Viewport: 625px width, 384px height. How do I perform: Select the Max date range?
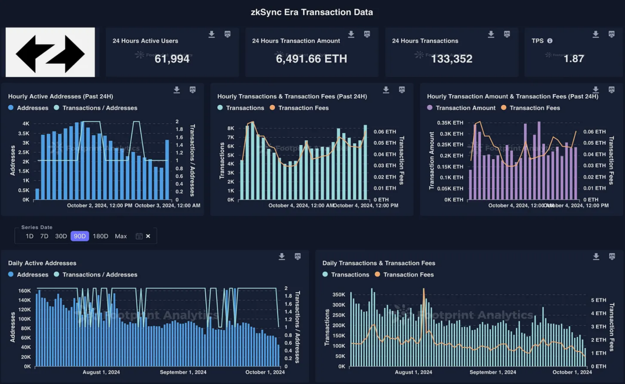coord(121,236)
